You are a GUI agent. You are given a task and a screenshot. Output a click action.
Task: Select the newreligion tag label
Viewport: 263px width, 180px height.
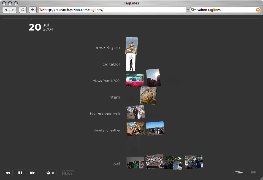coord(107,48)
